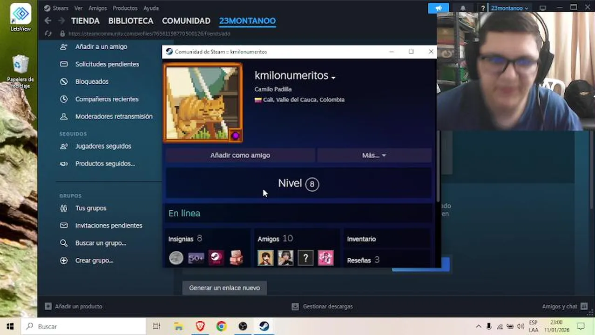Open the Windows notification center icon
The width and height of the screenshot is (595, 335).
(581, 326)
